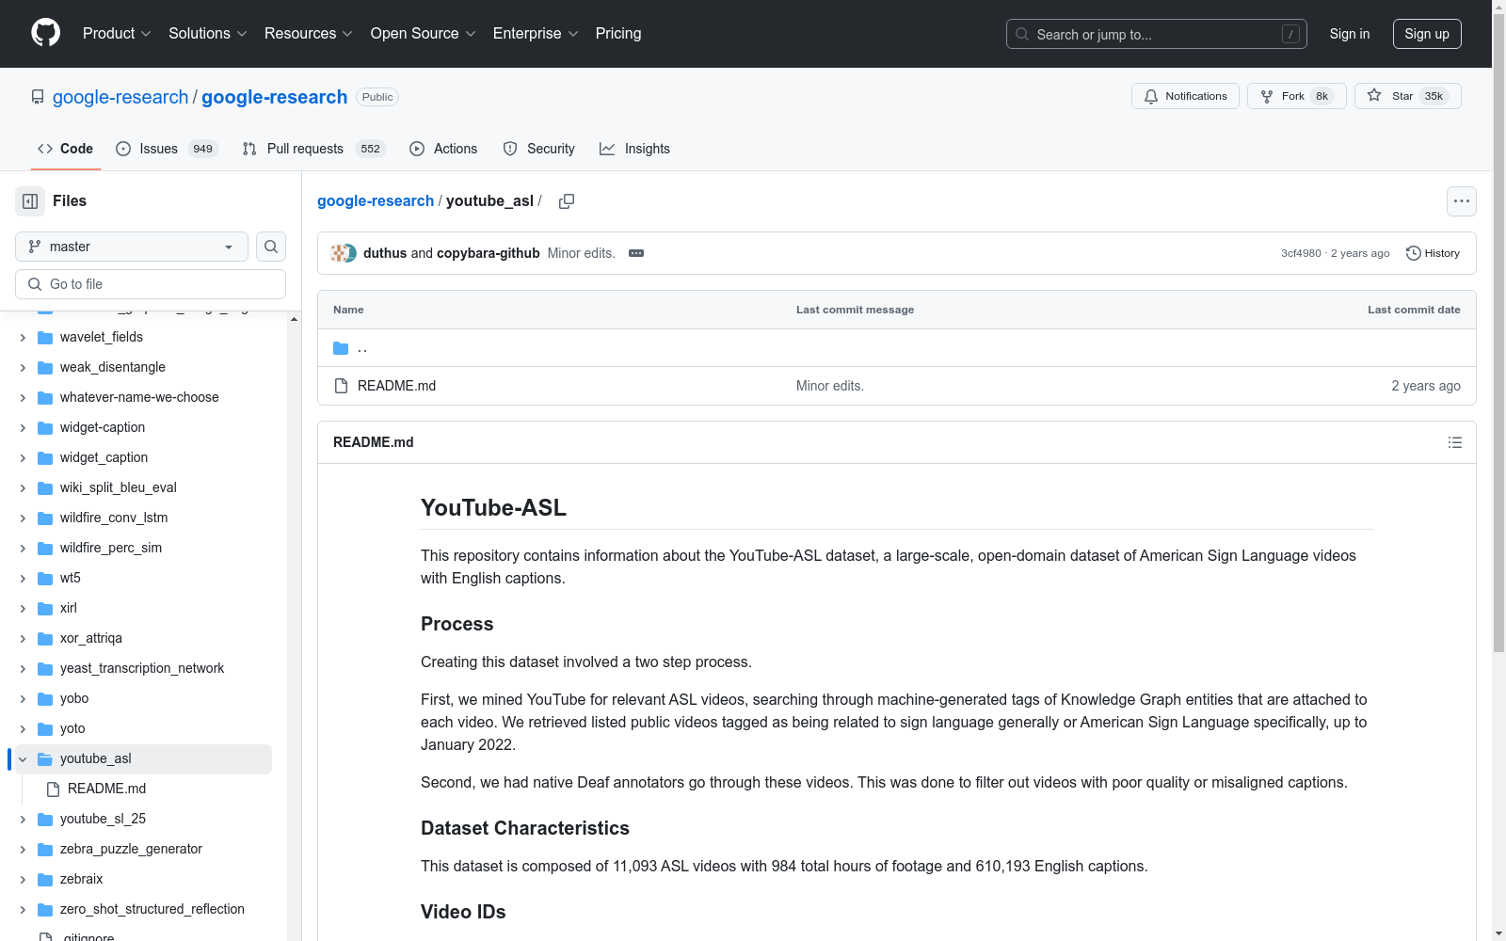Open the Open Source dropdown menu
This screenshot has height=941, width=1506.
tap(424, 33)
